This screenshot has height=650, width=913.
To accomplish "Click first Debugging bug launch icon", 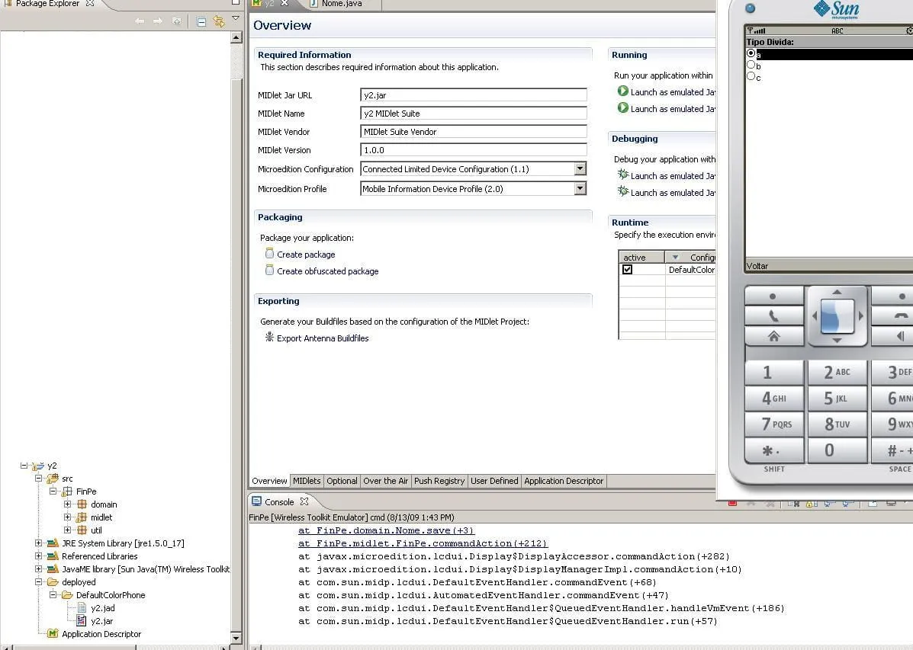I will point(622,175).
